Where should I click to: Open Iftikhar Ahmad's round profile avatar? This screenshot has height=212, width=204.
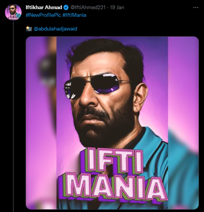[13, 12]
